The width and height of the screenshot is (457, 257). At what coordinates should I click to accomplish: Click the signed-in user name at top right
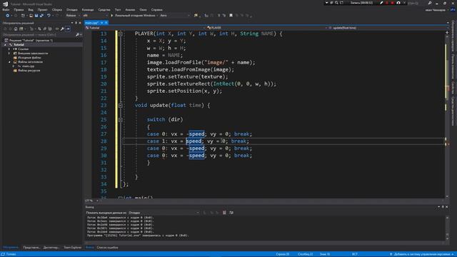point(435,10)
